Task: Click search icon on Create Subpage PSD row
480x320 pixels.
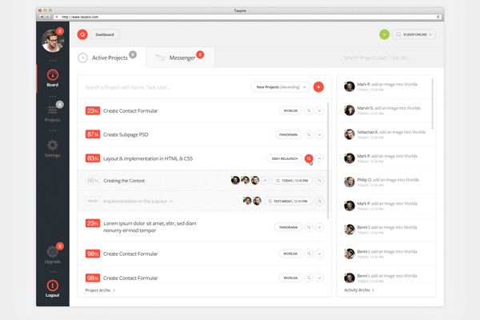Action: click(309, 135)
